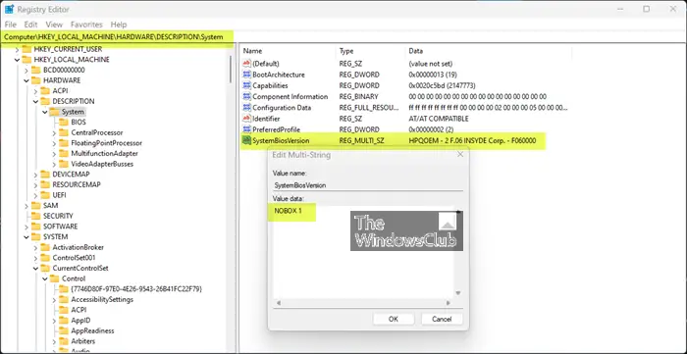Image resolution: width=687 pixels, height=354 pixels.
Task: Expand the FloatingPointProcessor key
Action: (54, 143)
